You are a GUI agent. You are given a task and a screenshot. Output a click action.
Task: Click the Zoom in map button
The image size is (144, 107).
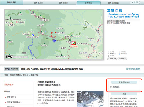click(x=122, y=59)
